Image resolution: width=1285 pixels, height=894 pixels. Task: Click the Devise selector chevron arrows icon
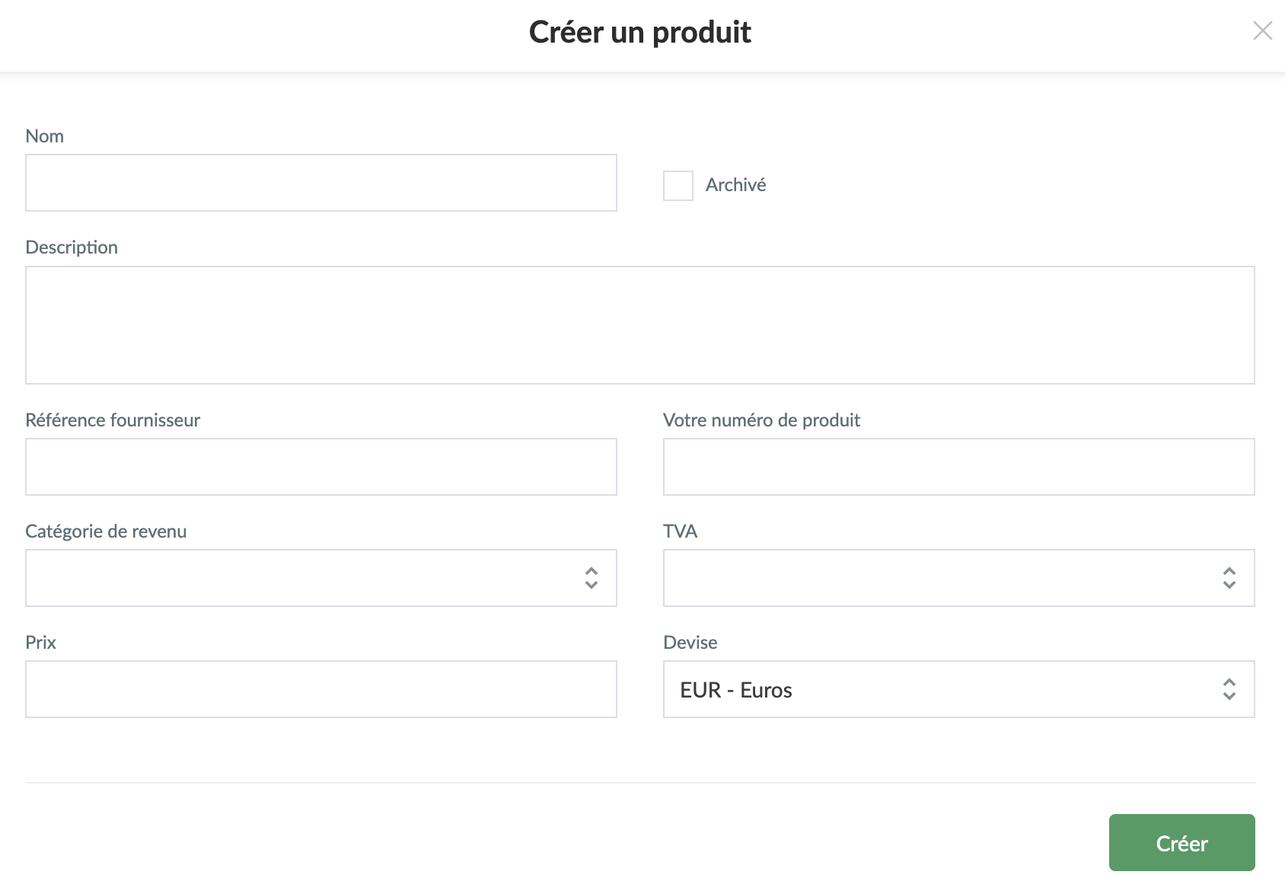1229,689
